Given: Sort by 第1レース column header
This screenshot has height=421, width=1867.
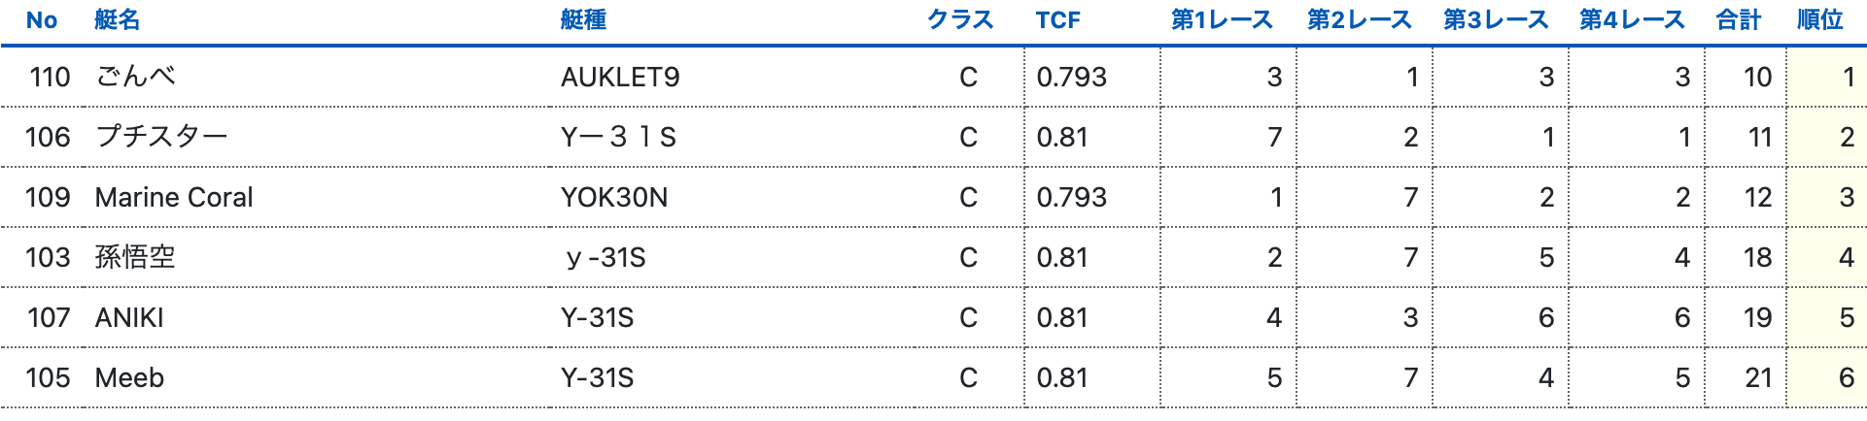Looking at the screenshot, I should point(1222,20).
